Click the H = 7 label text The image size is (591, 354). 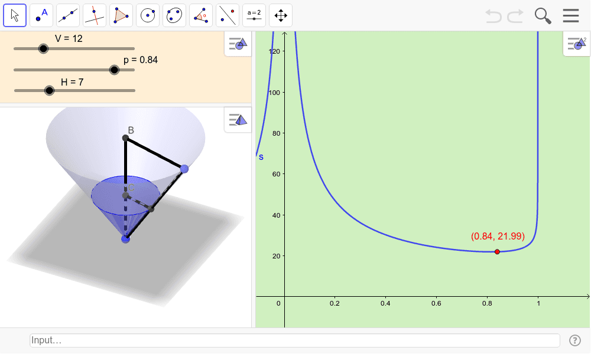[72, 81]
